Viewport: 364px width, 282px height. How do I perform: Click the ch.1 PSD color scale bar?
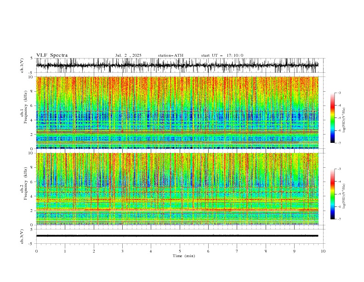pyautogui.click(x=332, y=117)
